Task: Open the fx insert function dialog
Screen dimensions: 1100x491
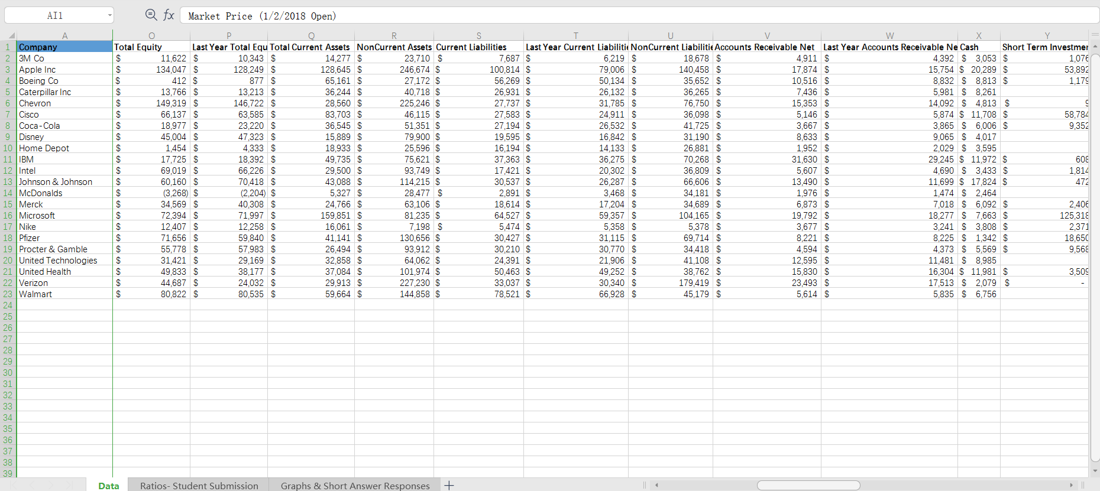Action: pos(169,15)
